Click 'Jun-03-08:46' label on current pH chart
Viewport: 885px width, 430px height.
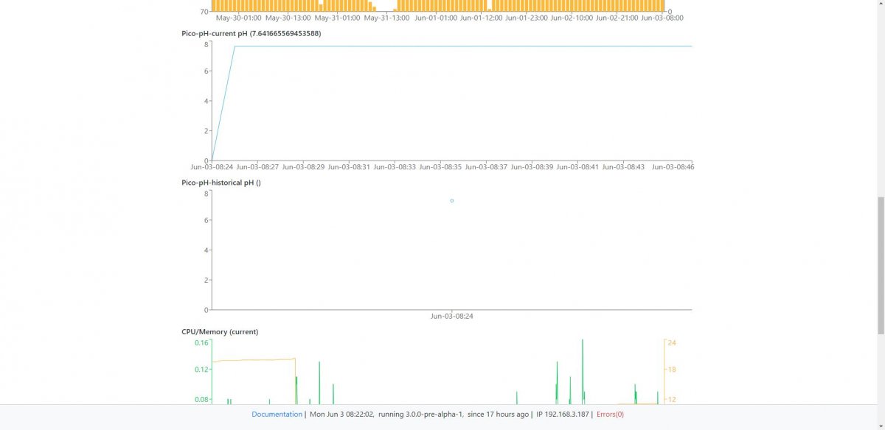(x=673, y=167)
